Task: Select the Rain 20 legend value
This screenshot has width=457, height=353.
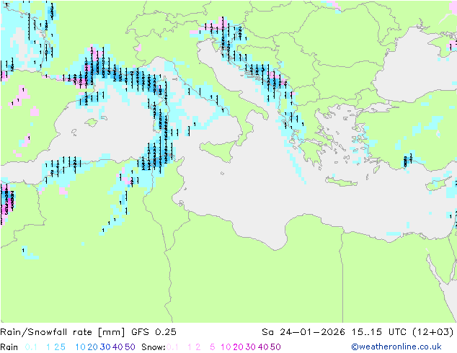Action: [92, 347]
